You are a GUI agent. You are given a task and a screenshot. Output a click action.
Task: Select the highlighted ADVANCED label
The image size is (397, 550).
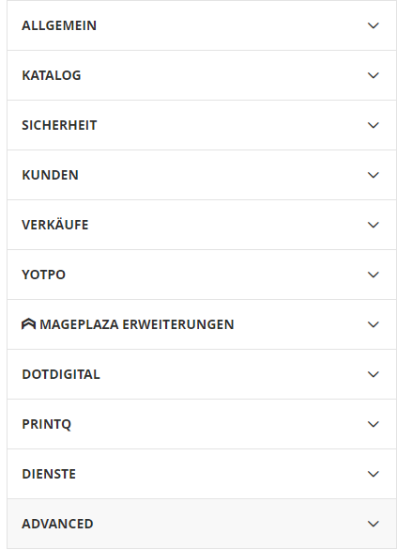click(x=57, y=524)
